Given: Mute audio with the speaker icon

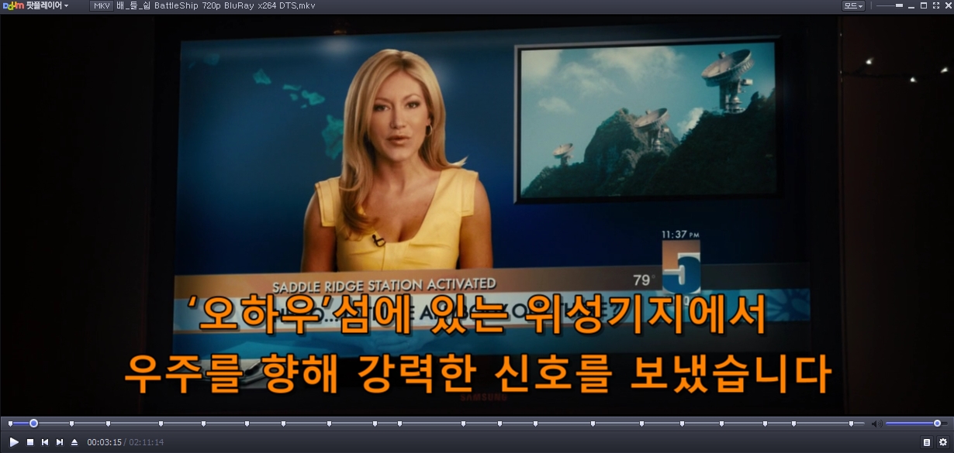Looking at the screenshot, I should (x=876, y=424).
